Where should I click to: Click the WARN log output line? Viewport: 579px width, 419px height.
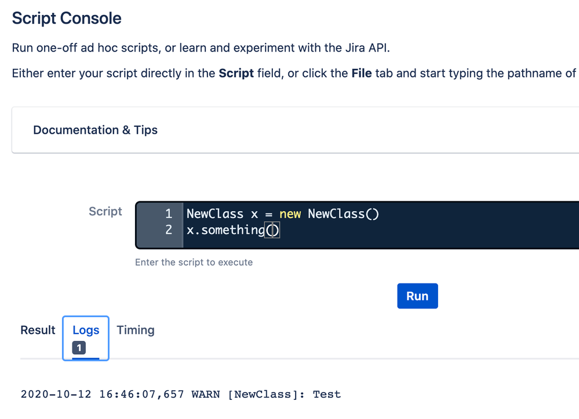pos(180,395)
